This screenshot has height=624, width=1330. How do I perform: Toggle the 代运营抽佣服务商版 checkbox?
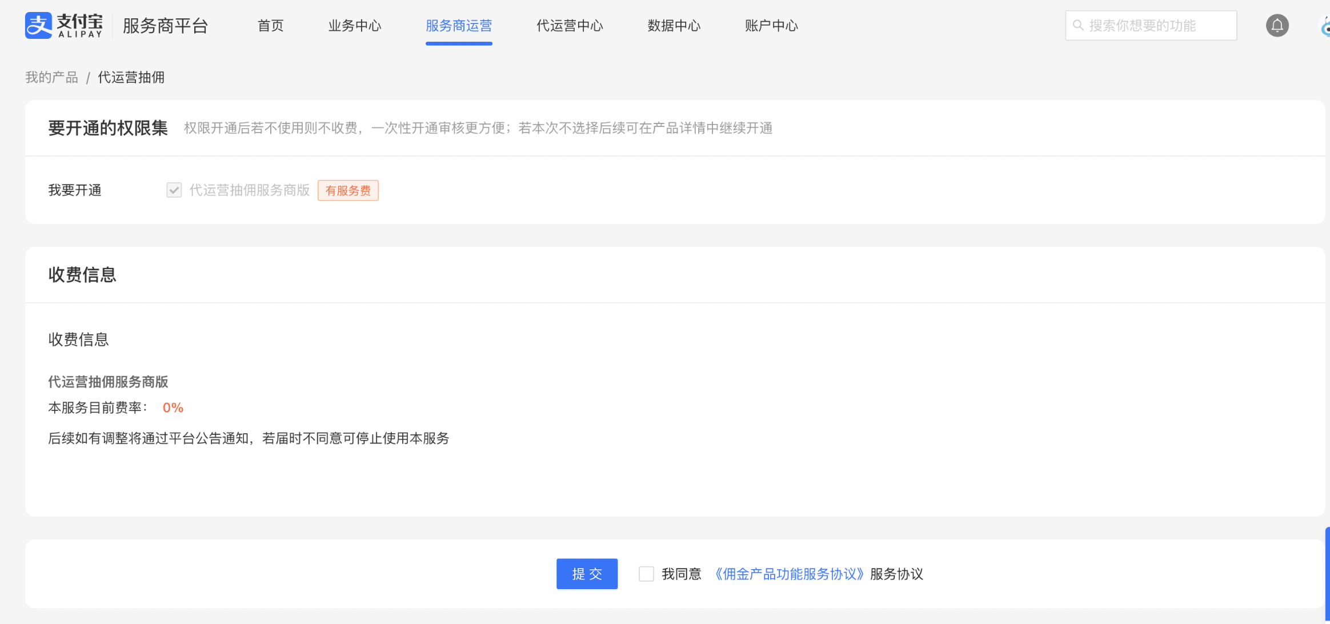tap(174, 190)
